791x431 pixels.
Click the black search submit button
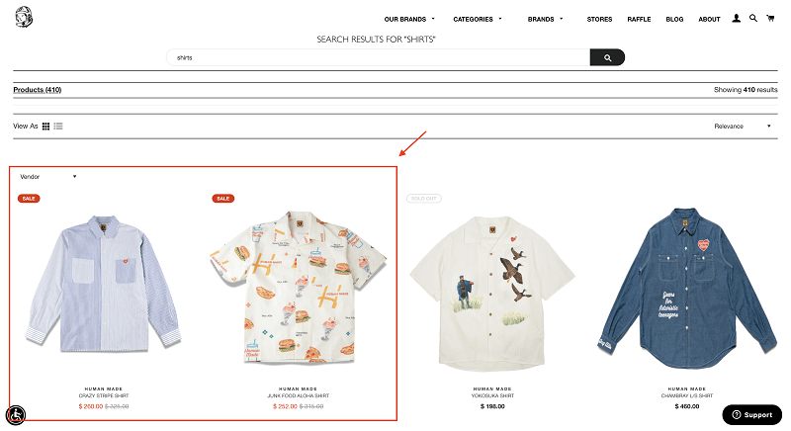tap(607, 57)
